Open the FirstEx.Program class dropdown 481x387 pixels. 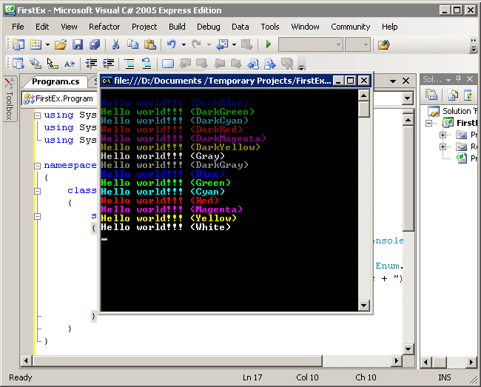pyautogui.click(x=59, y=98)
